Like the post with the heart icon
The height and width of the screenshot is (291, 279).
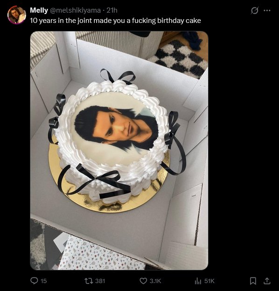tap(143, 281)
